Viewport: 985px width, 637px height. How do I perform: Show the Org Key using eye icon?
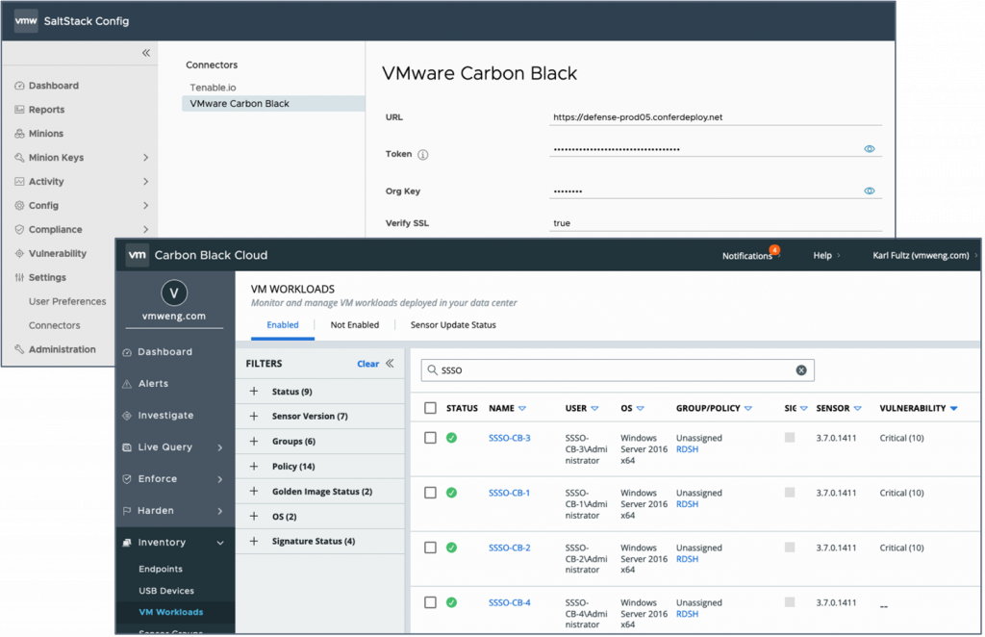click(870, 191)
